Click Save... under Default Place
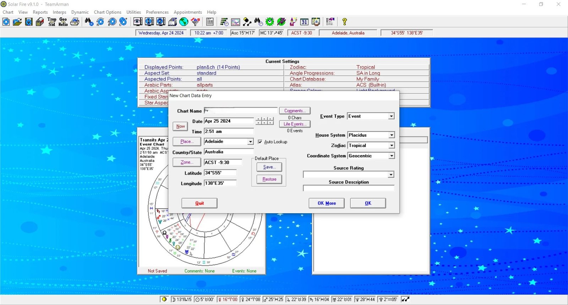 [269, 167]
